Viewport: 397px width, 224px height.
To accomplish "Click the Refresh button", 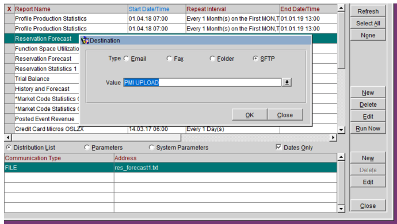I will [x=368, y=11].
